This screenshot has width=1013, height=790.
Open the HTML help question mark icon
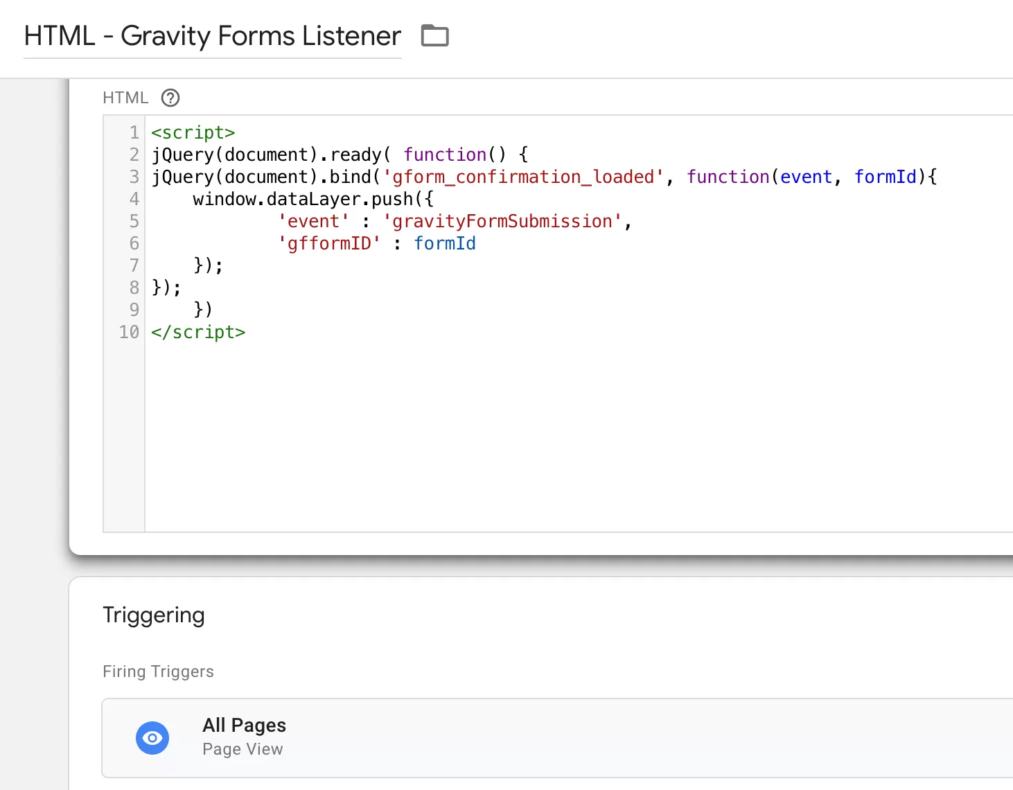point(170,98)
